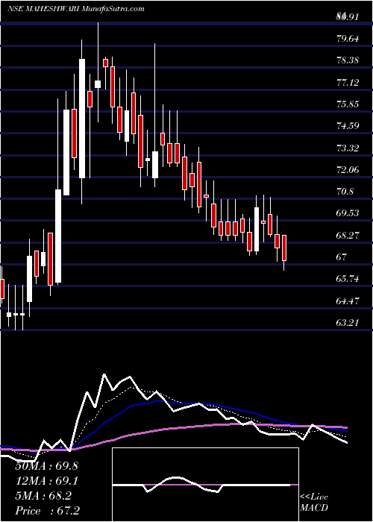Click the 70.8 price axis label
The image size is (373, 522).
[x=345, y=192]
